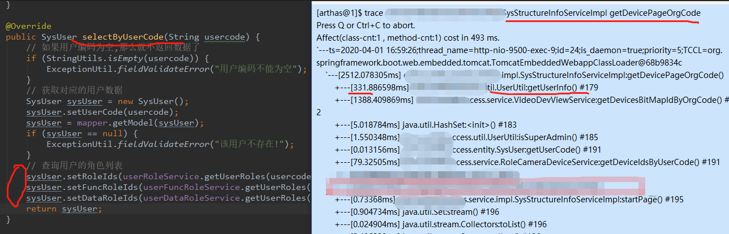Click the setFuncRoleIds call line

pyautogui.click(x=168, y=188)
